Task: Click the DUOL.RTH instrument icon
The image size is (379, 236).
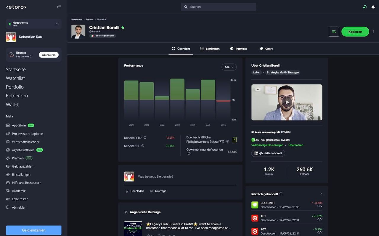Action: coord(255,205)
